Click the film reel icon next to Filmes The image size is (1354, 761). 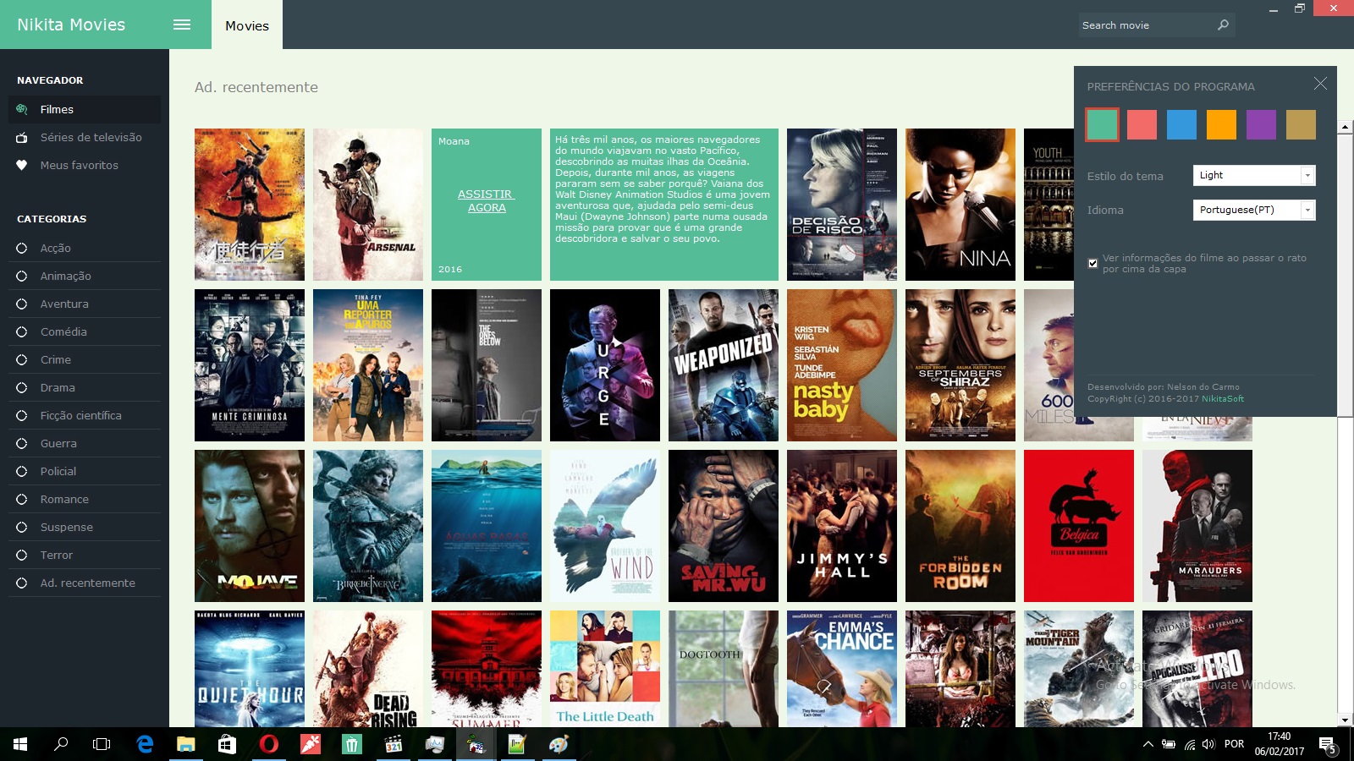22,109
